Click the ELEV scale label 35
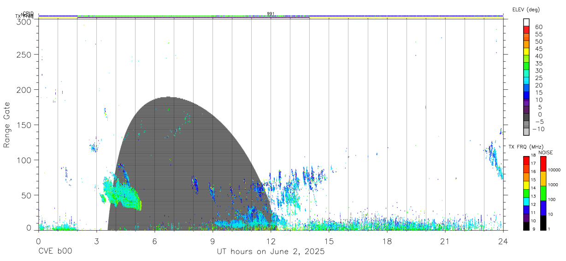This screenshot has height=261, width=566. 538,64
